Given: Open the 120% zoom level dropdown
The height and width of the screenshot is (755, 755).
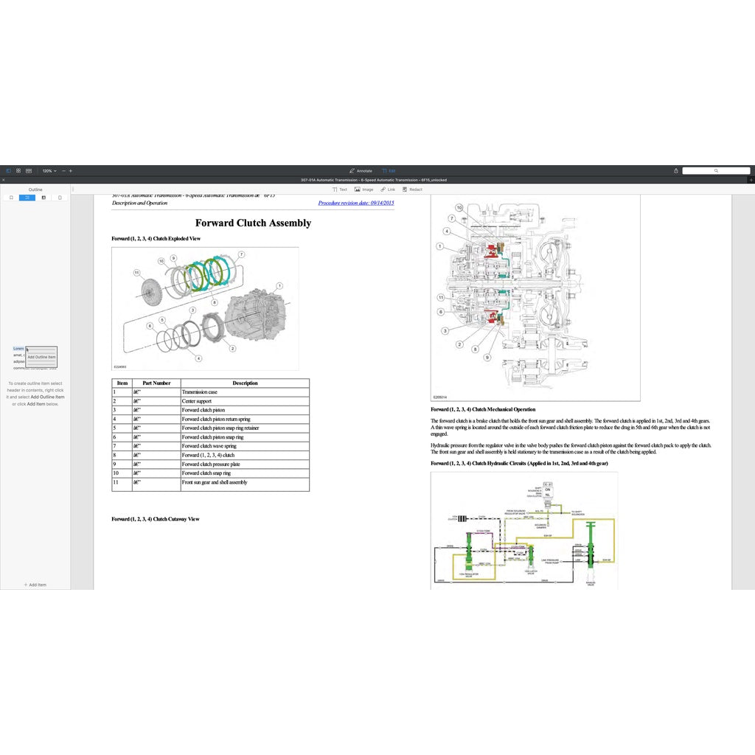Looking at the screenshot, I should [48, 170].
